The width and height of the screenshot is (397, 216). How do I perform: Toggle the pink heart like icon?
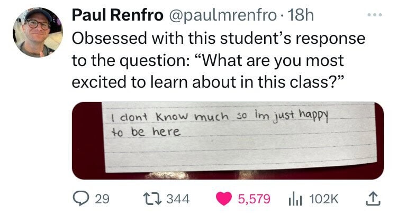(x=224, y=199)
